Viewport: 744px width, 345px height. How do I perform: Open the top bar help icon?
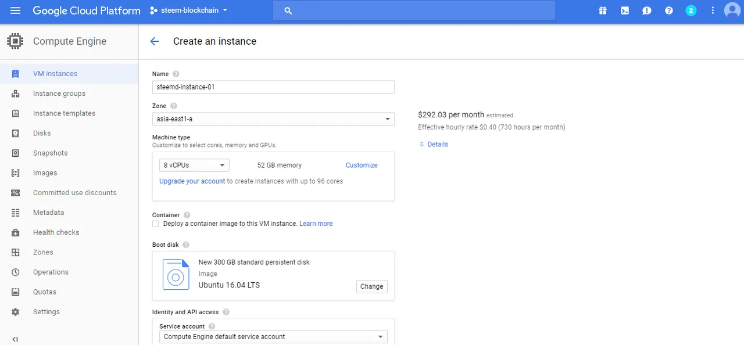(x=669, y=10)
